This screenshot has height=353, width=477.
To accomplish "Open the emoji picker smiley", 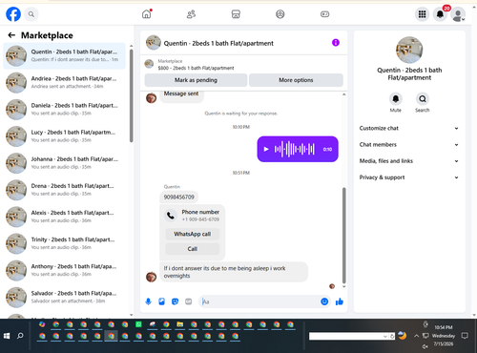I will click(x=324, y=301).
